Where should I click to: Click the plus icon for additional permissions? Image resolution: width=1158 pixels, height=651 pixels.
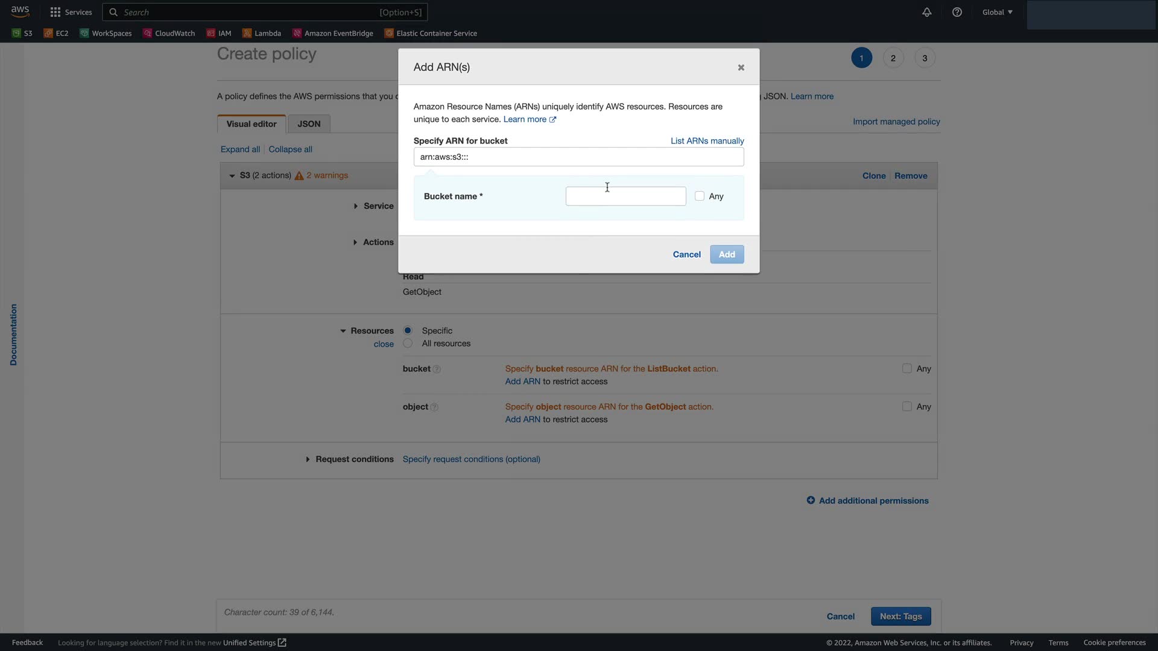pos(811,500)
